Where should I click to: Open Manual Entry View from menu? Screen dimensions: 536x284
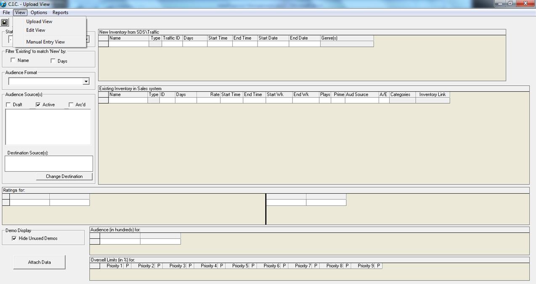(45, 42)
